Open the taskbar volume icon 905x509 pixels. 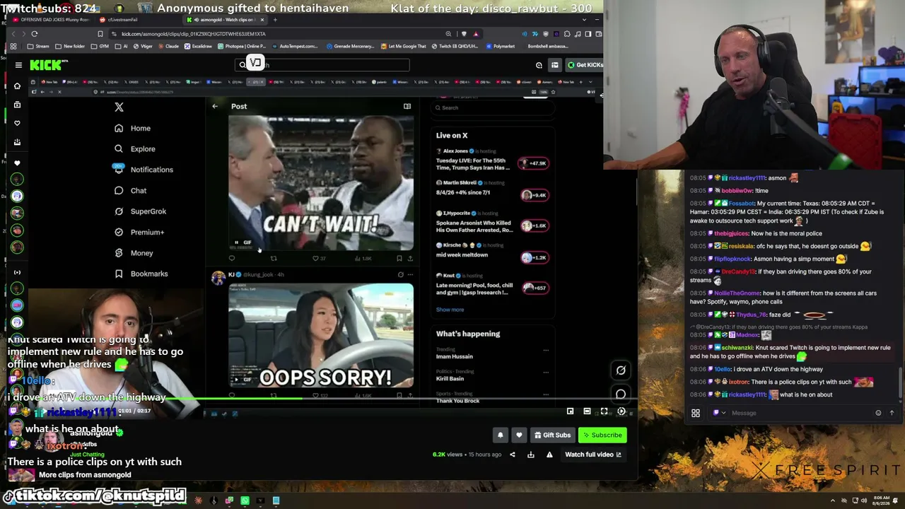(x=864, y=501)
